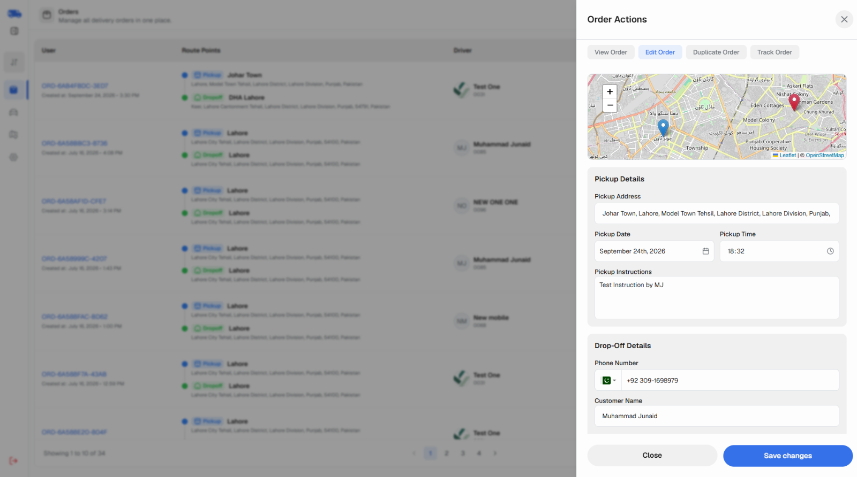
Task: Click the phone number input field
Action: [731, 380]
